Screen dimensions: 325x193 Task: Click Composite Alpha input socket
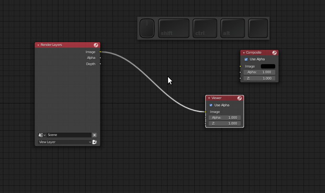pyautogui.click(x=240, y=72)
